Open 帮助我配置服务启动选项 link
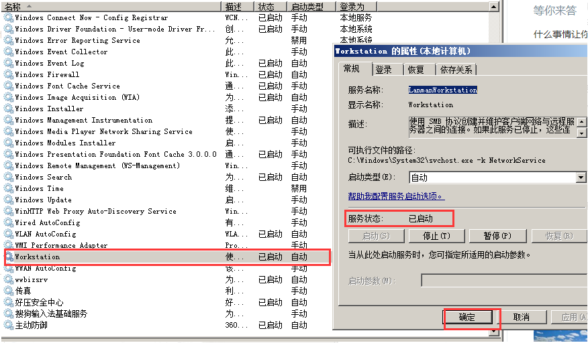Viewport: 588px width, 343px height. tap(396, 196)
